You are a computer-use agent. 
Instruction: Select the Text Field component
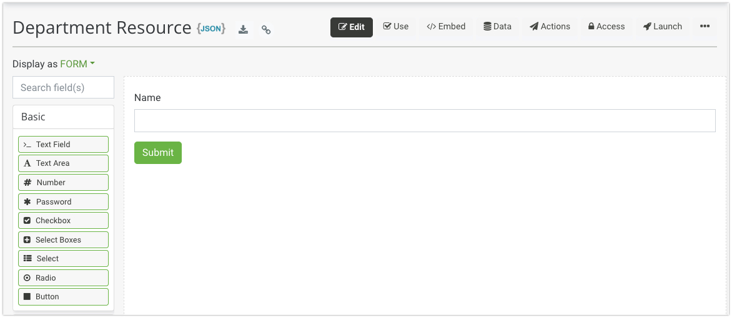[63, 145]
